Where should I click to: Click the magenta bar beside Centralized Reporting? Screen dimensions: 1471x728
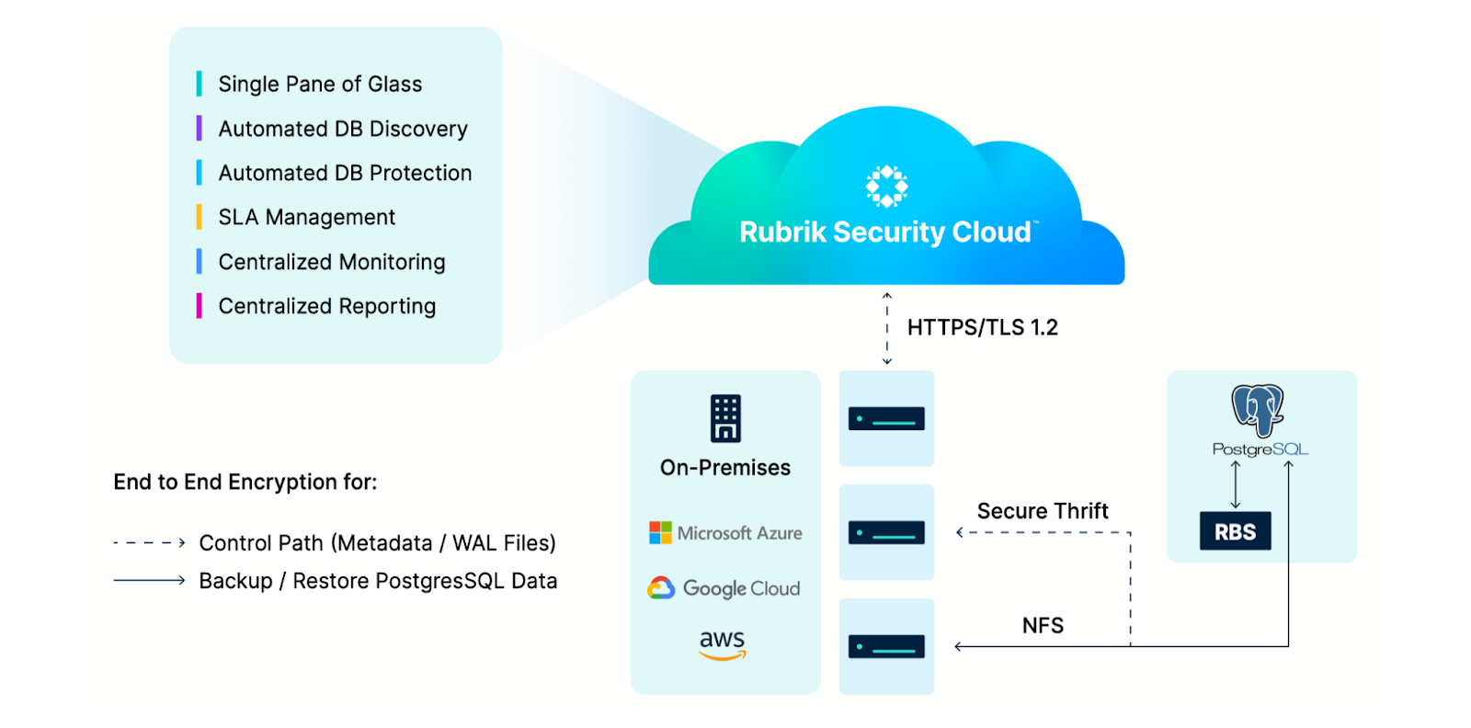click(x=199, y=306)
